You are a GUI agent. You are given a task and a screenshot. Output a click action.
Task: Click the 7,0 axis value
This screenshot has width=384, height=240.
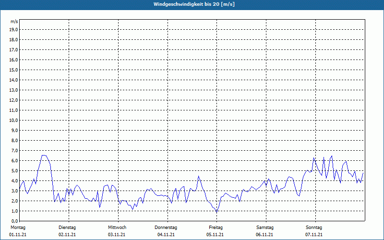click(x=14, y=150)
